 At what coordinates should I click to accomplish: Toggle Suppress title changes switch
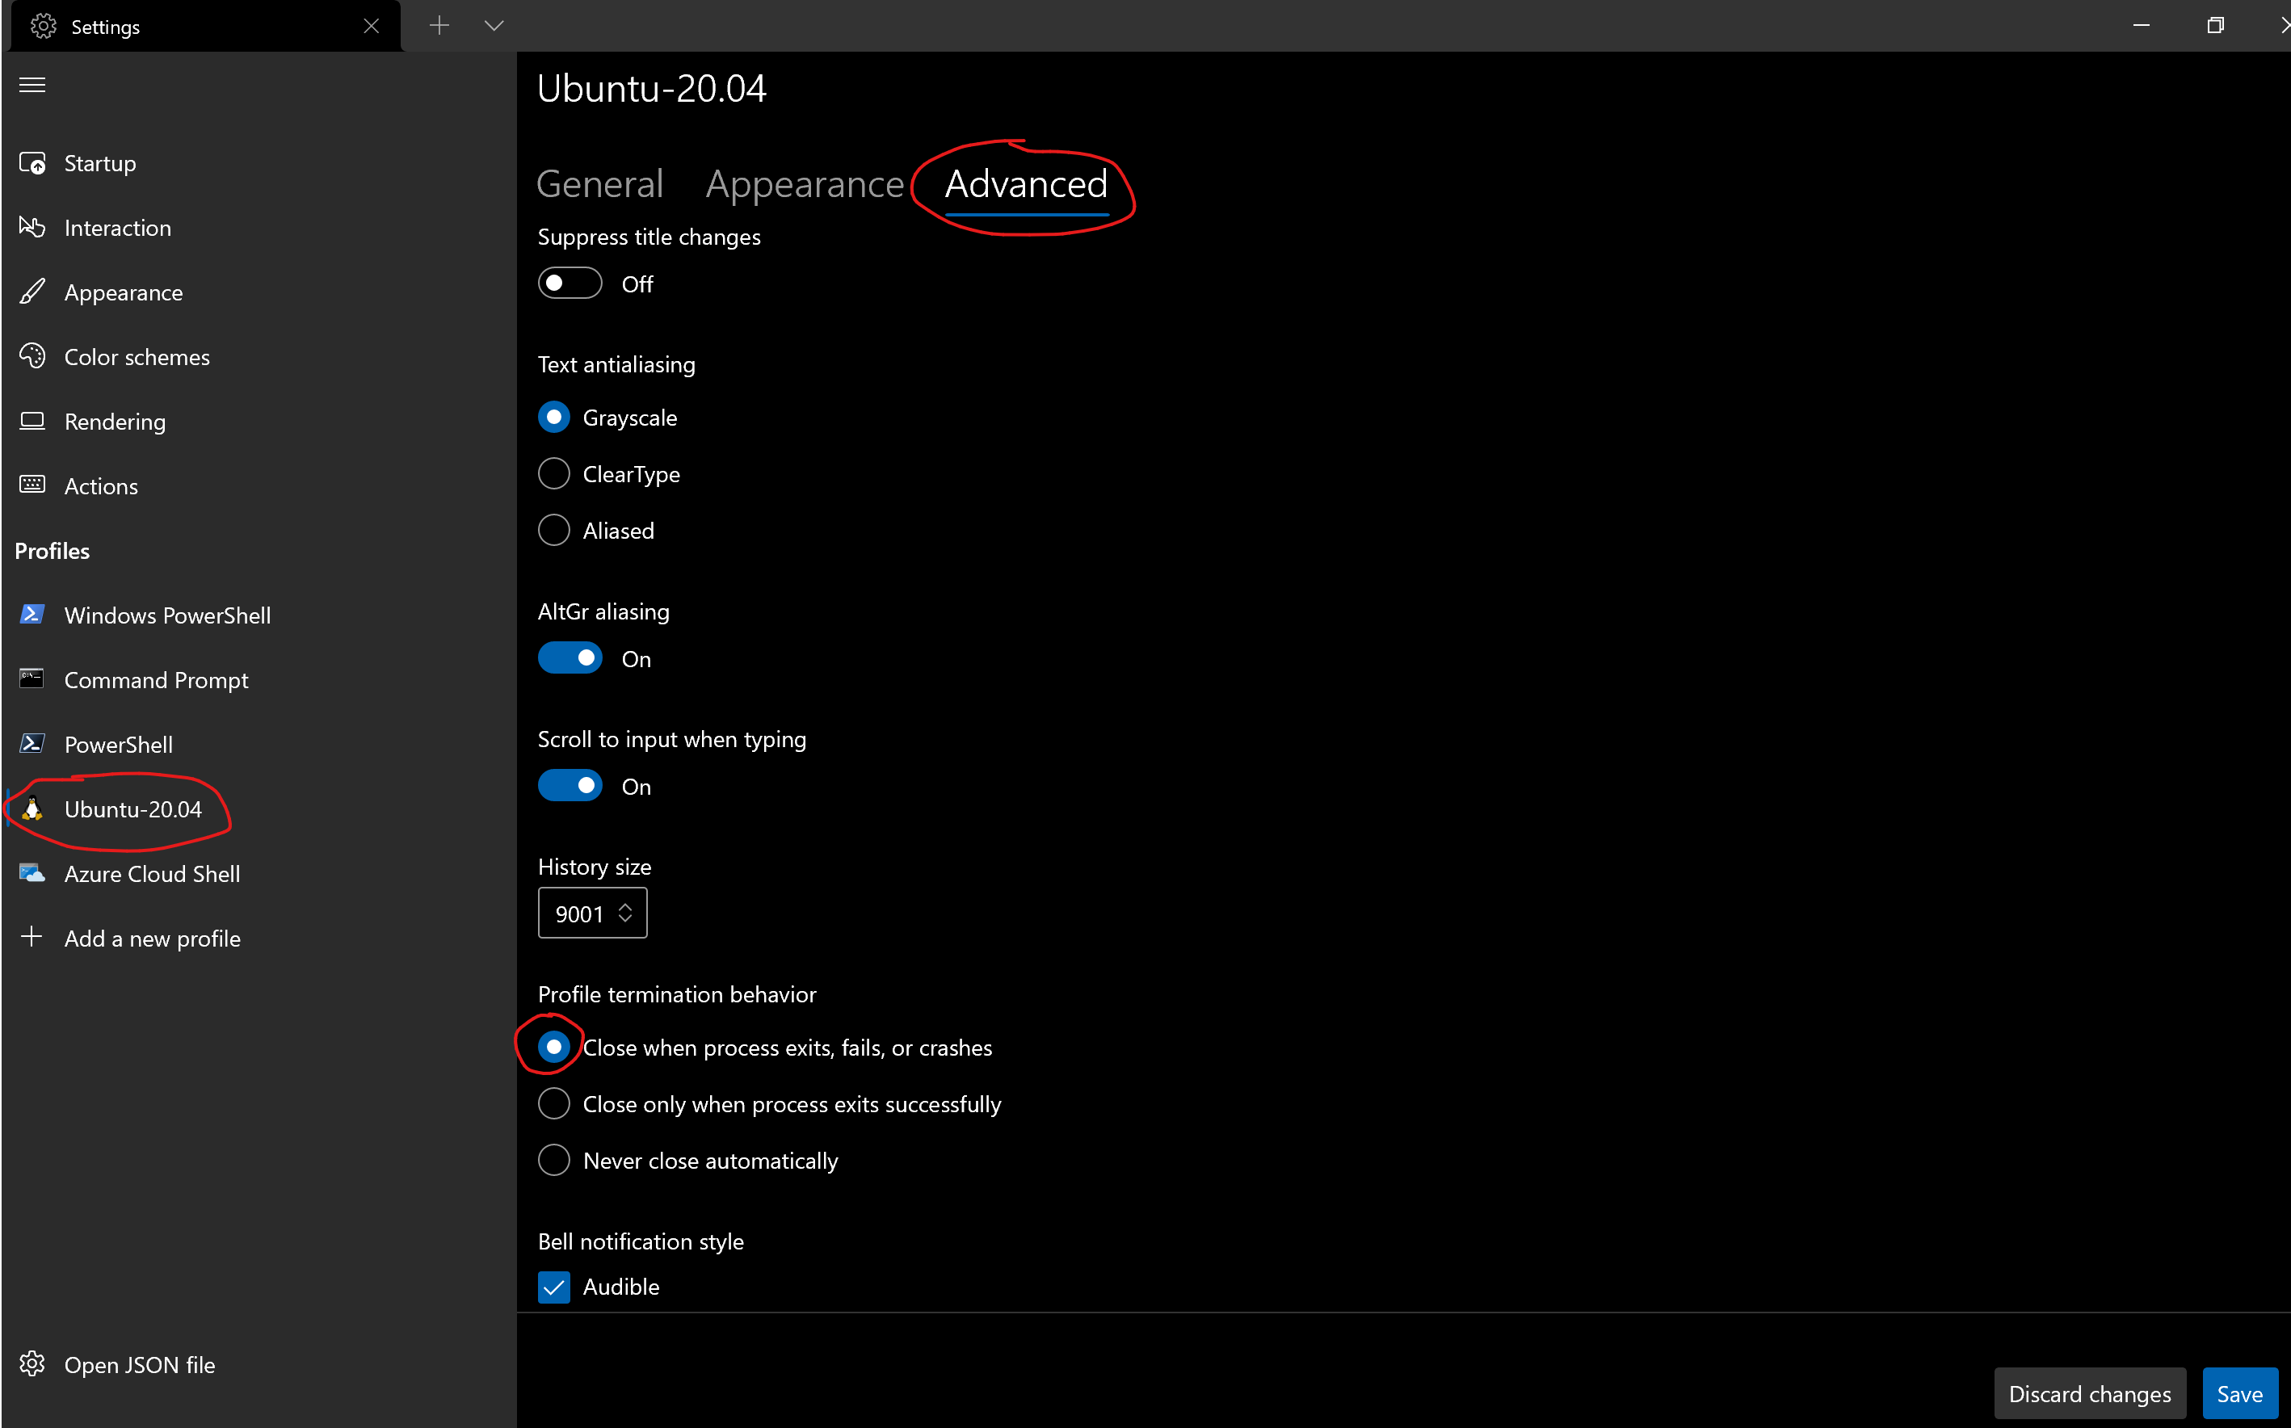[570, 283]
